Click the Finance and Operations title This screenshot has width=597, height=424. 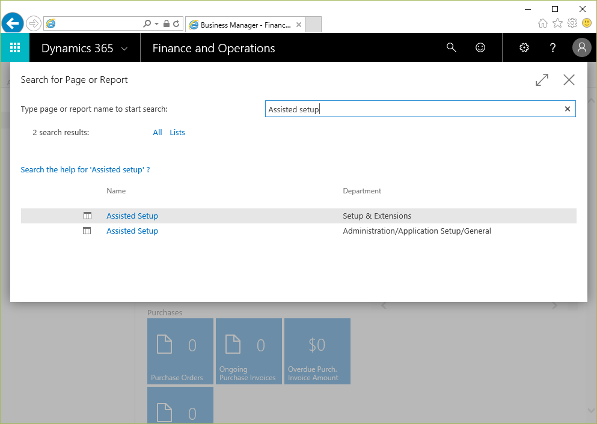point(213,48)
